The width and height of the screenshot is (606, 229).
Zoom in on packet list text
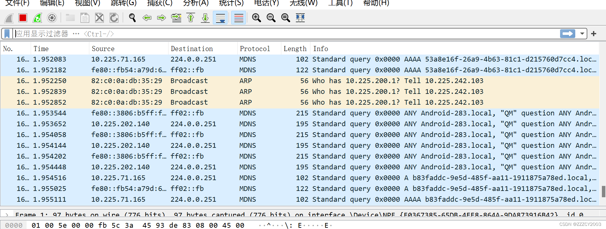coord(256,18)
